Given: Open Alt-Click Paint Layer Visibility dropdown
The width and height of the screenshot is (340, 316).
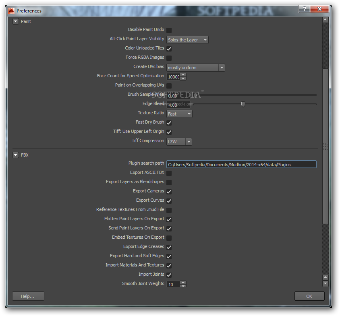Looking at the screenshot, I should pos(187,40).
